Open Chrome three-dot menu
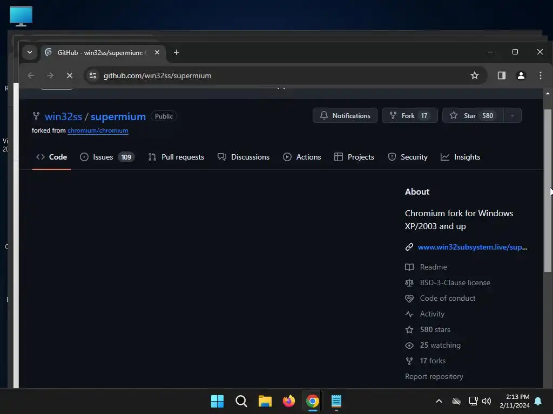 click(540, 75)
